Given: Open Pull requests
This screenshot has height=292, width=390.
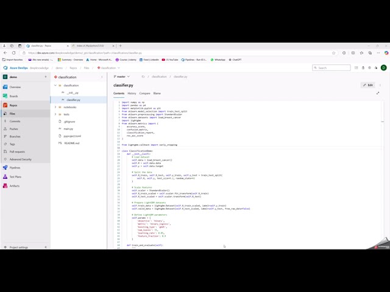Looking at the screenshot, I should point(17,151).
